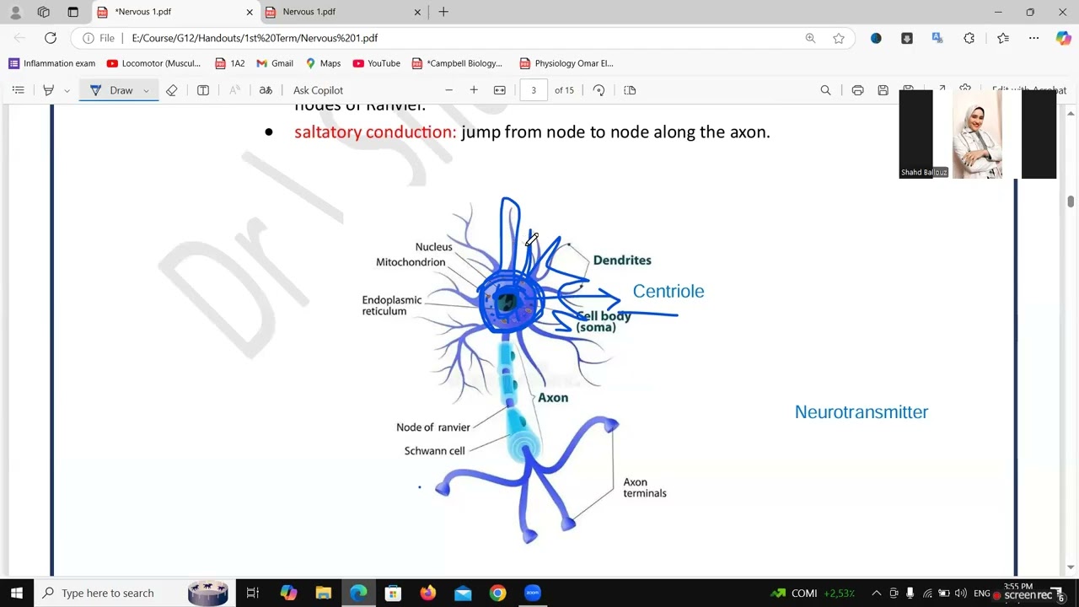Show hidden system tray icons
Screen dimensions: 1079x607
(x=876, y=593)
